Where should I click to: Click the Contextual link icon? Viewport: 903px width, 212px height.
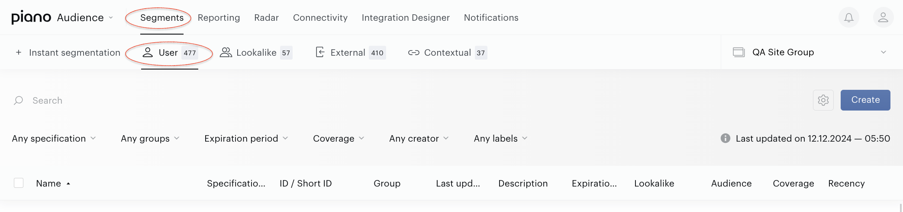coord(413,53)
